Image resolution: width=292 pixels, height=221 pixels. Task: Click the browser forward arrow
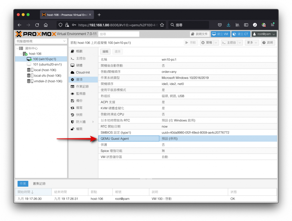pos(28,25)
